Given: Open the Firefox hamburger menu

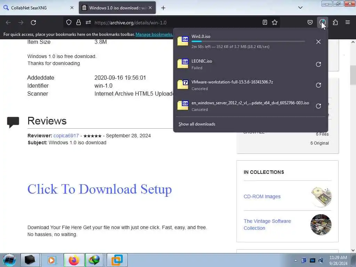Looking at the screenshot, I should [x=348, y=22].
